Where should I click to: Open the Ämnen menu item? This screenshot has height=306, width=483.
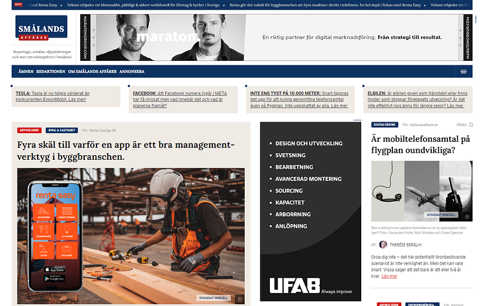[26, 72]
